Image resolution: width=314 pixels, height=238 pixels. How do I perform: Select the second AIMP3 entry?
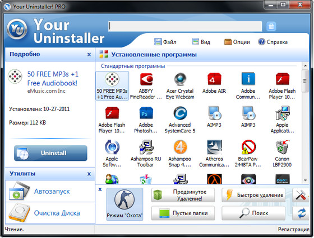click(x=248, y=117)
